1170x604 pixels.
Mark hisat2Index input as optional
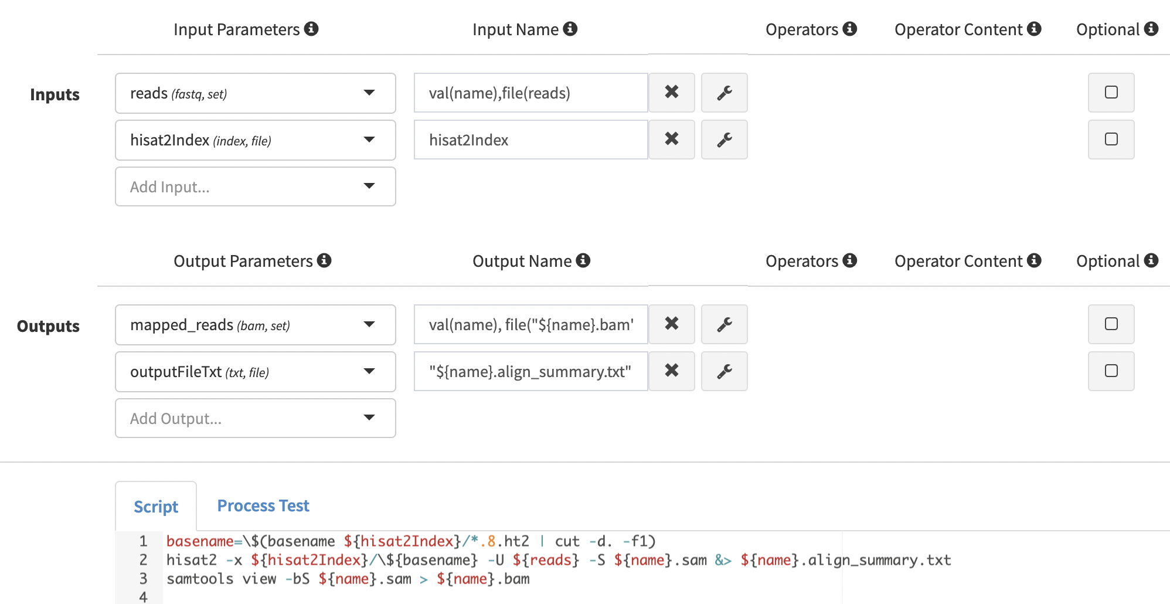(x=1111, y=139)
